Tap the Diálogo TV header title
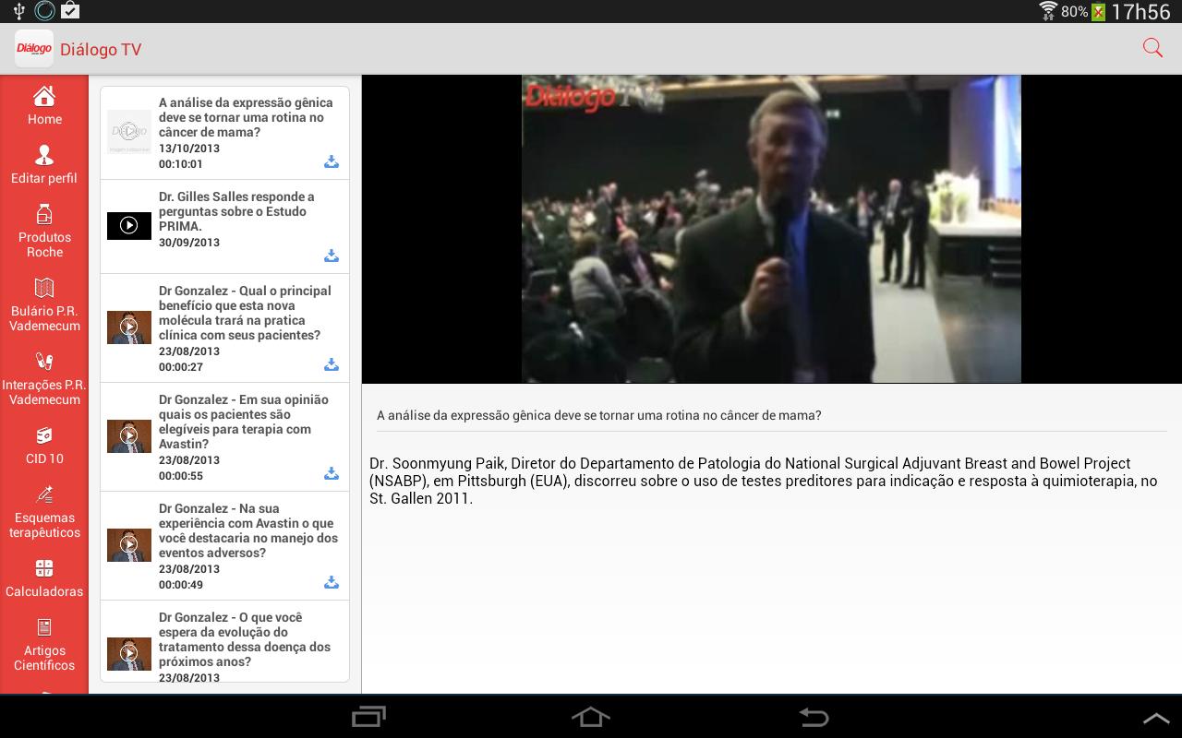Image resolution: width=1182 pixels, height=738 pixels. 101,49
